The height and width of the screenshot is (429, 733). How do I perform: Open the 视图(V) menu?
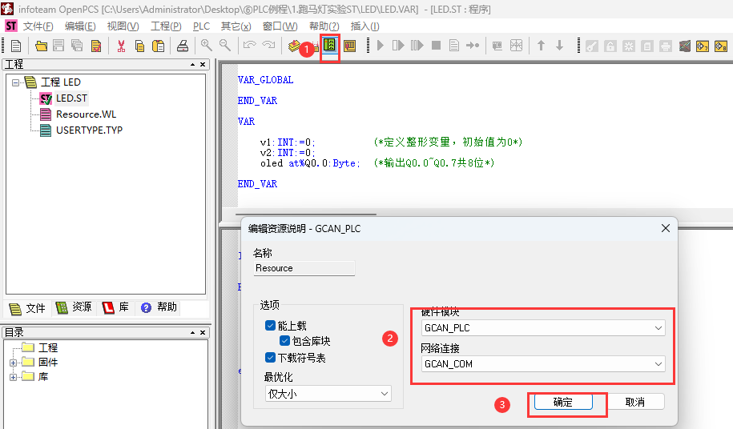click(x=123, y=26)
